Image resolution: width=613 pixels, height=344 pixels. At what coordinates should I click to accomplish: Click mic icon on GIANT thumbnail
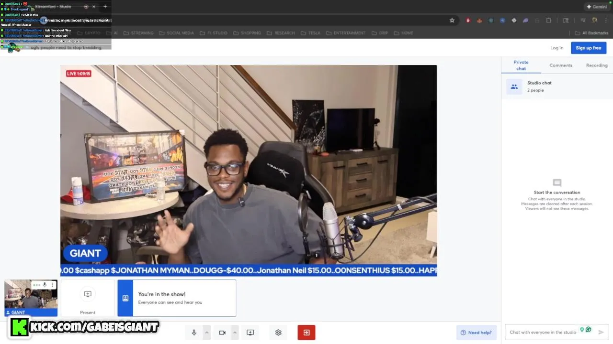(45, 285)
